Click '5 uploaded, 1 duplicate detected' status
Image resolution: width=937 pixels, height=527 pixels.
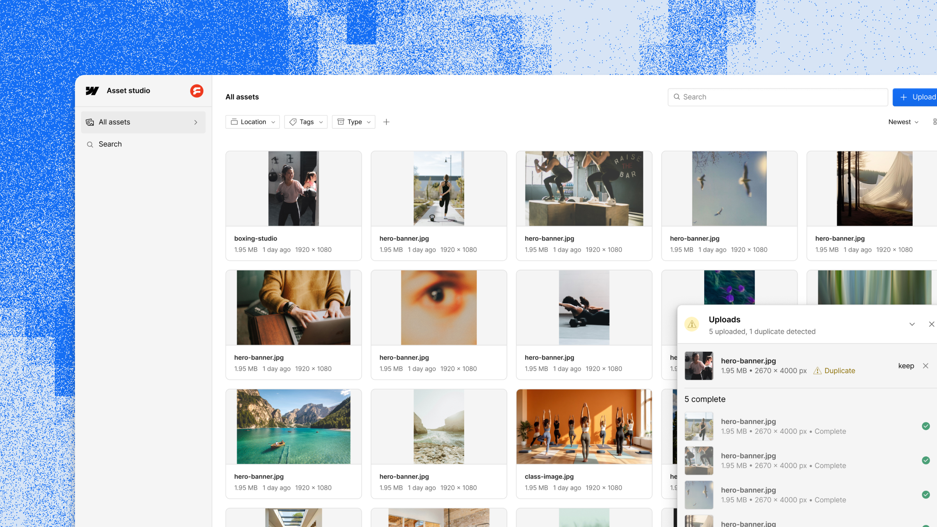(x=762, y=331)
